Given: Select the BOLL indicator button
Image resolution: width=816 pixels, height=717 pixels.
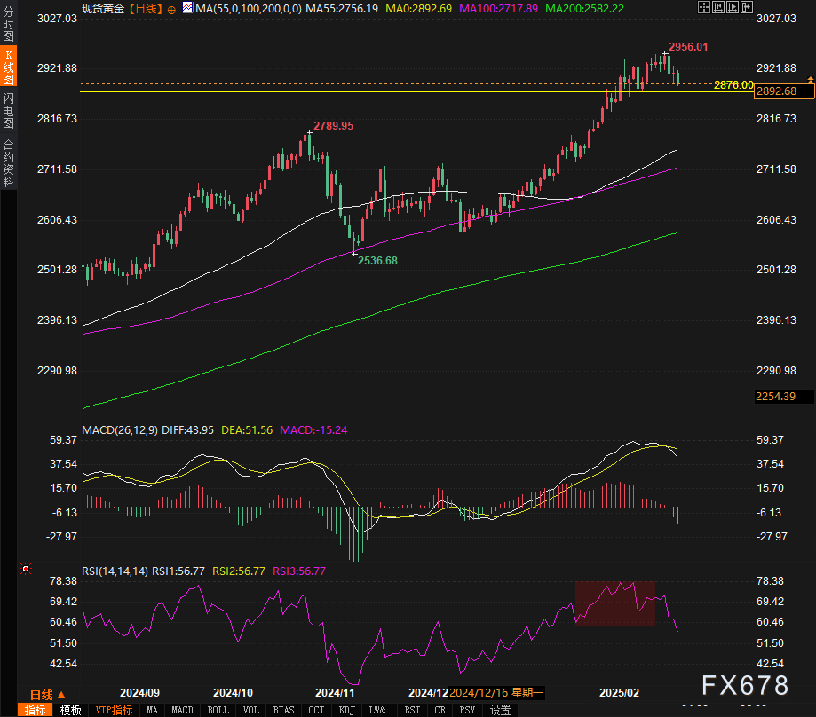Looking at the screenshot, I should pyautogui.click(x=217, y=710).
